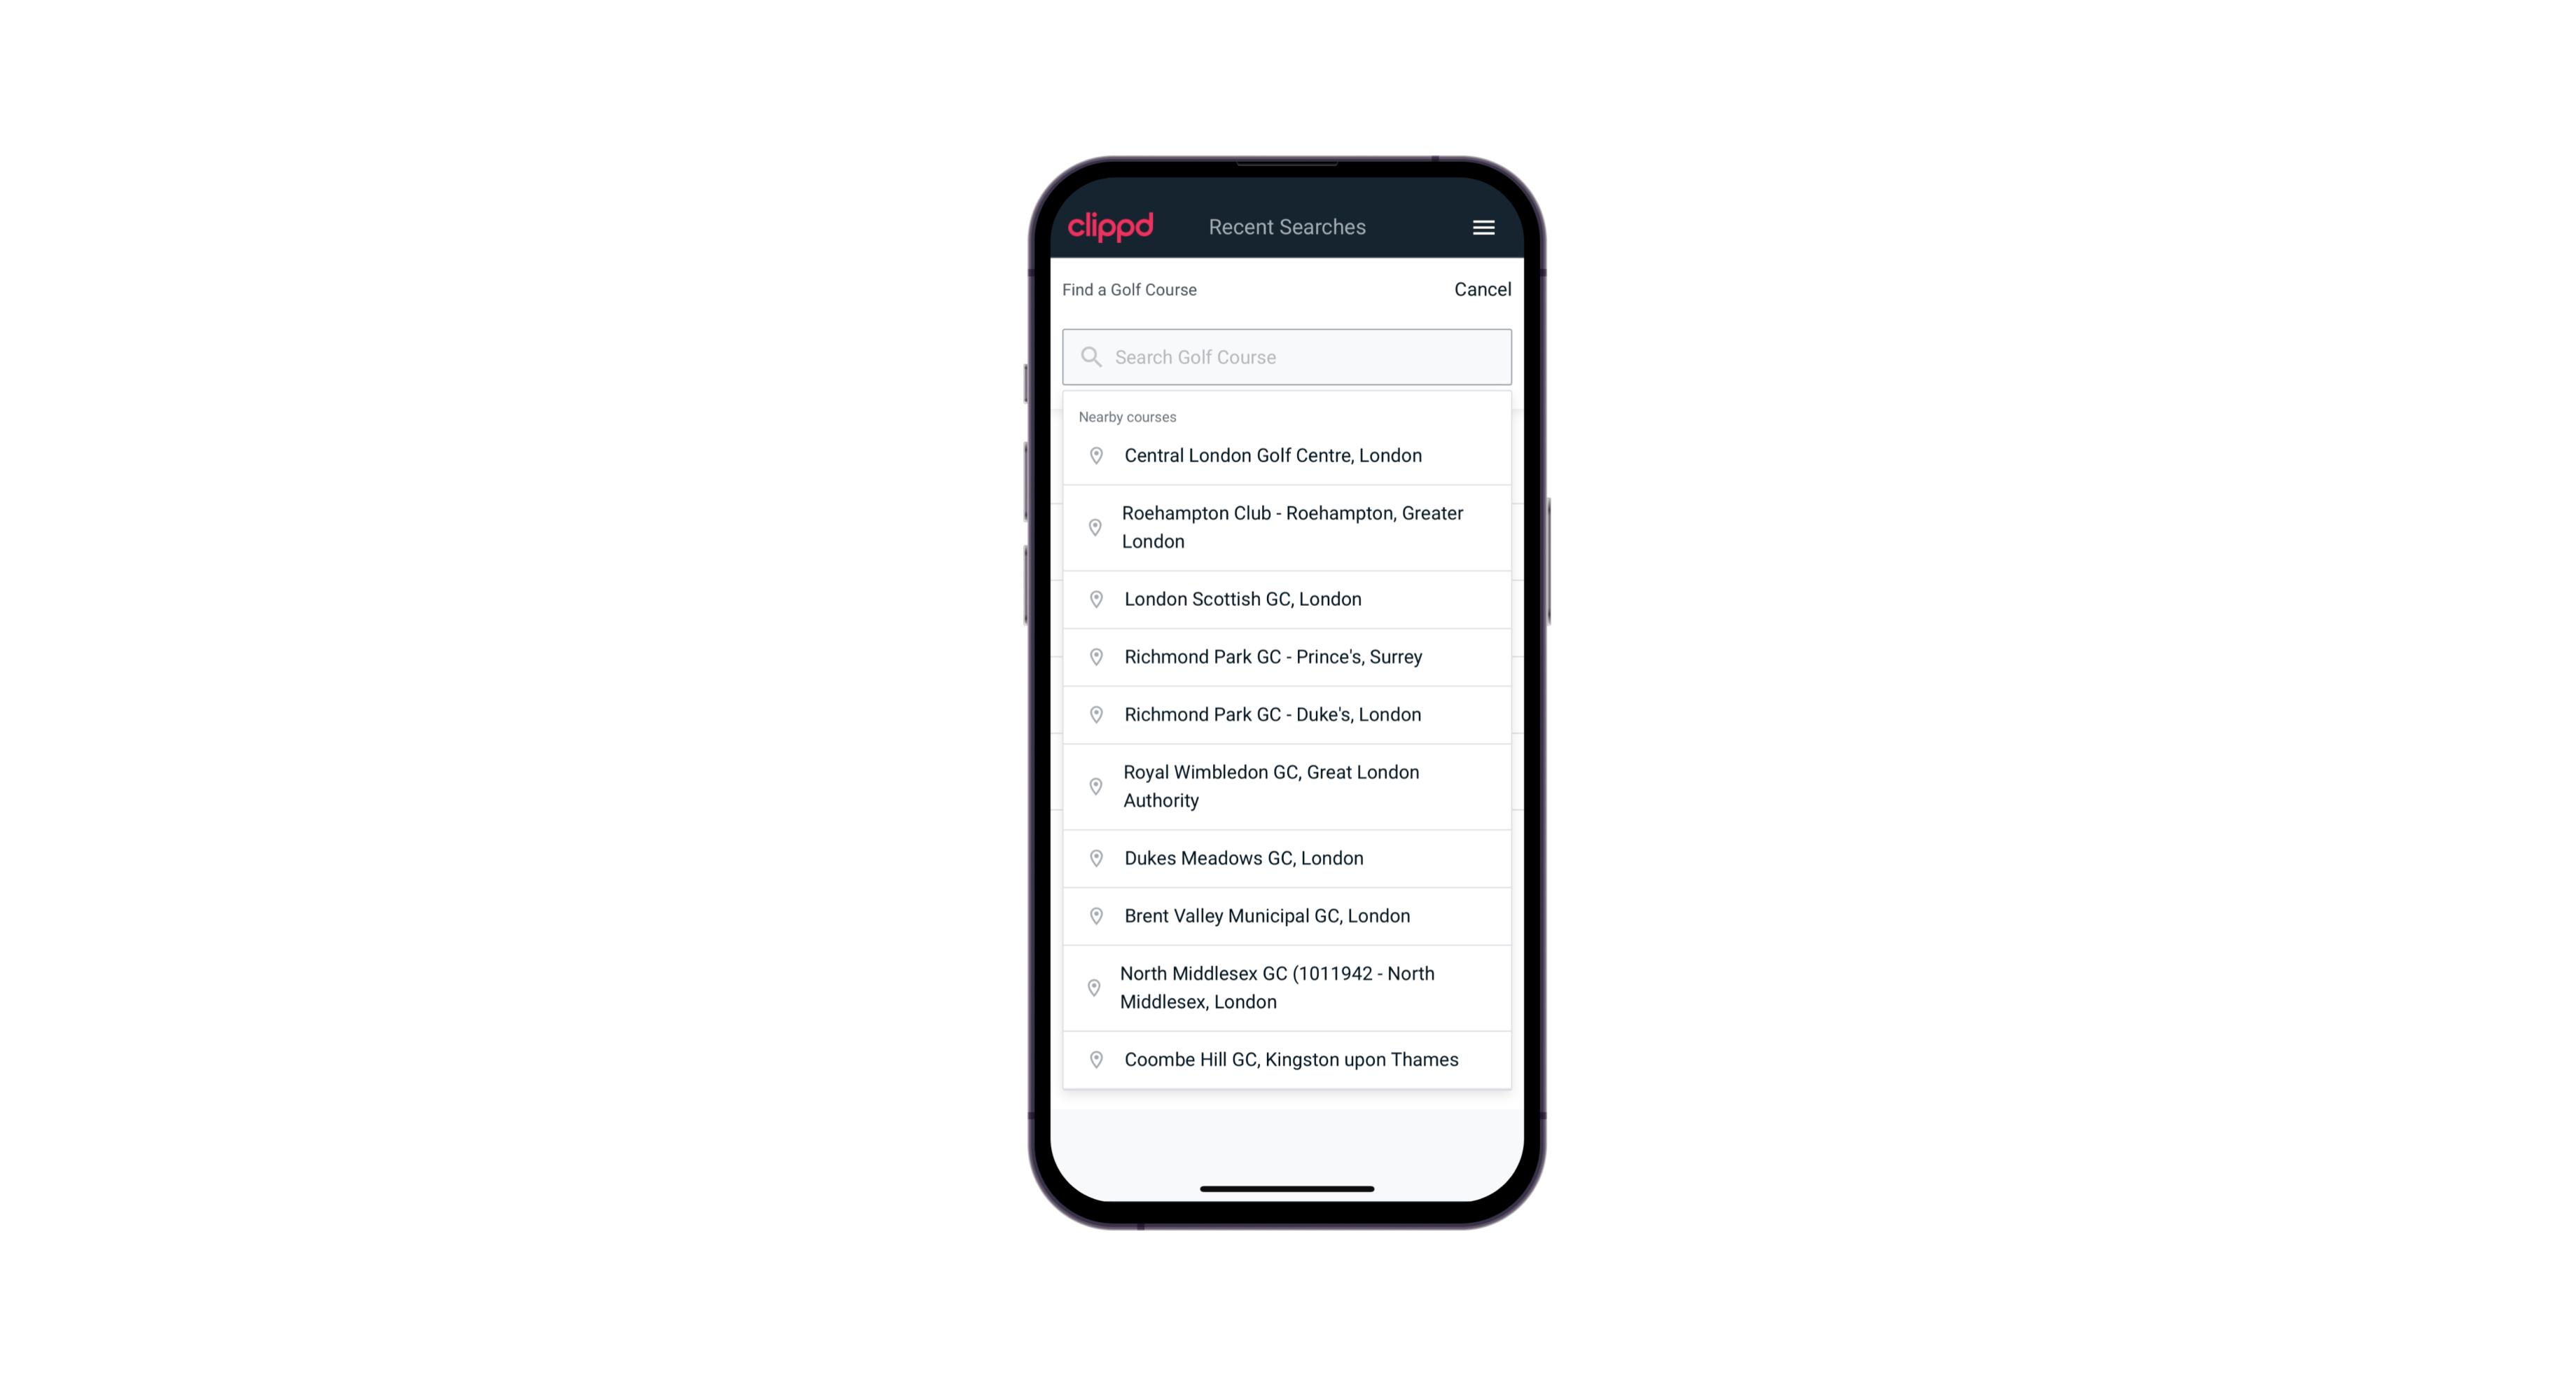Select Richmond Park GC Duke's London
This screenshot has height=1386, width=2576.
point(1288,714)
